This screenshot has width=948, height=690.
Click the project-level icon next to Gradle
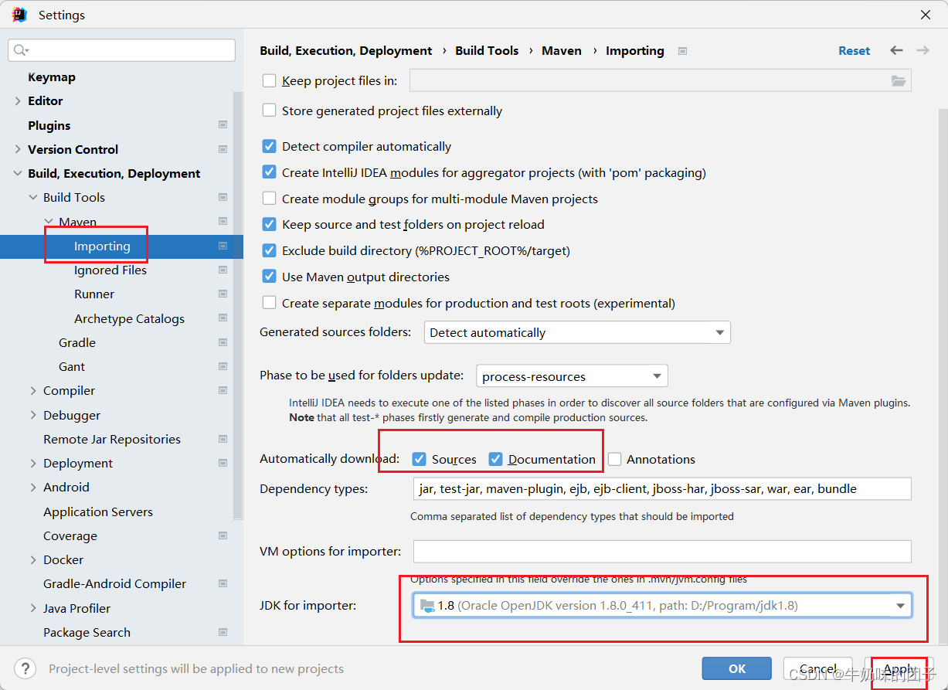(223, 342)
